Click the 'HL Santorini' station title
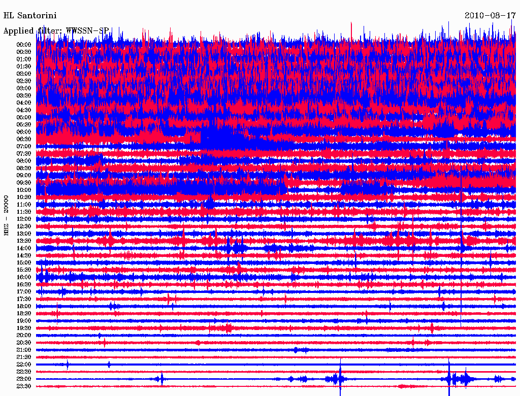The height and width of the screenshot is (396, 520). 30,16
